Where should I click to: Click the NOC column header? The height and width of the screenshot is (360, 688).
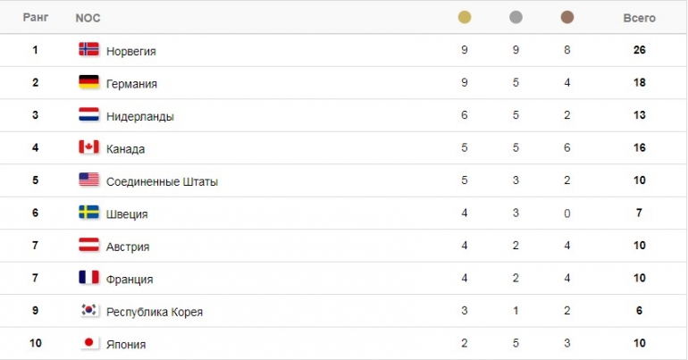pyautogui.click(x=88, y=18)
